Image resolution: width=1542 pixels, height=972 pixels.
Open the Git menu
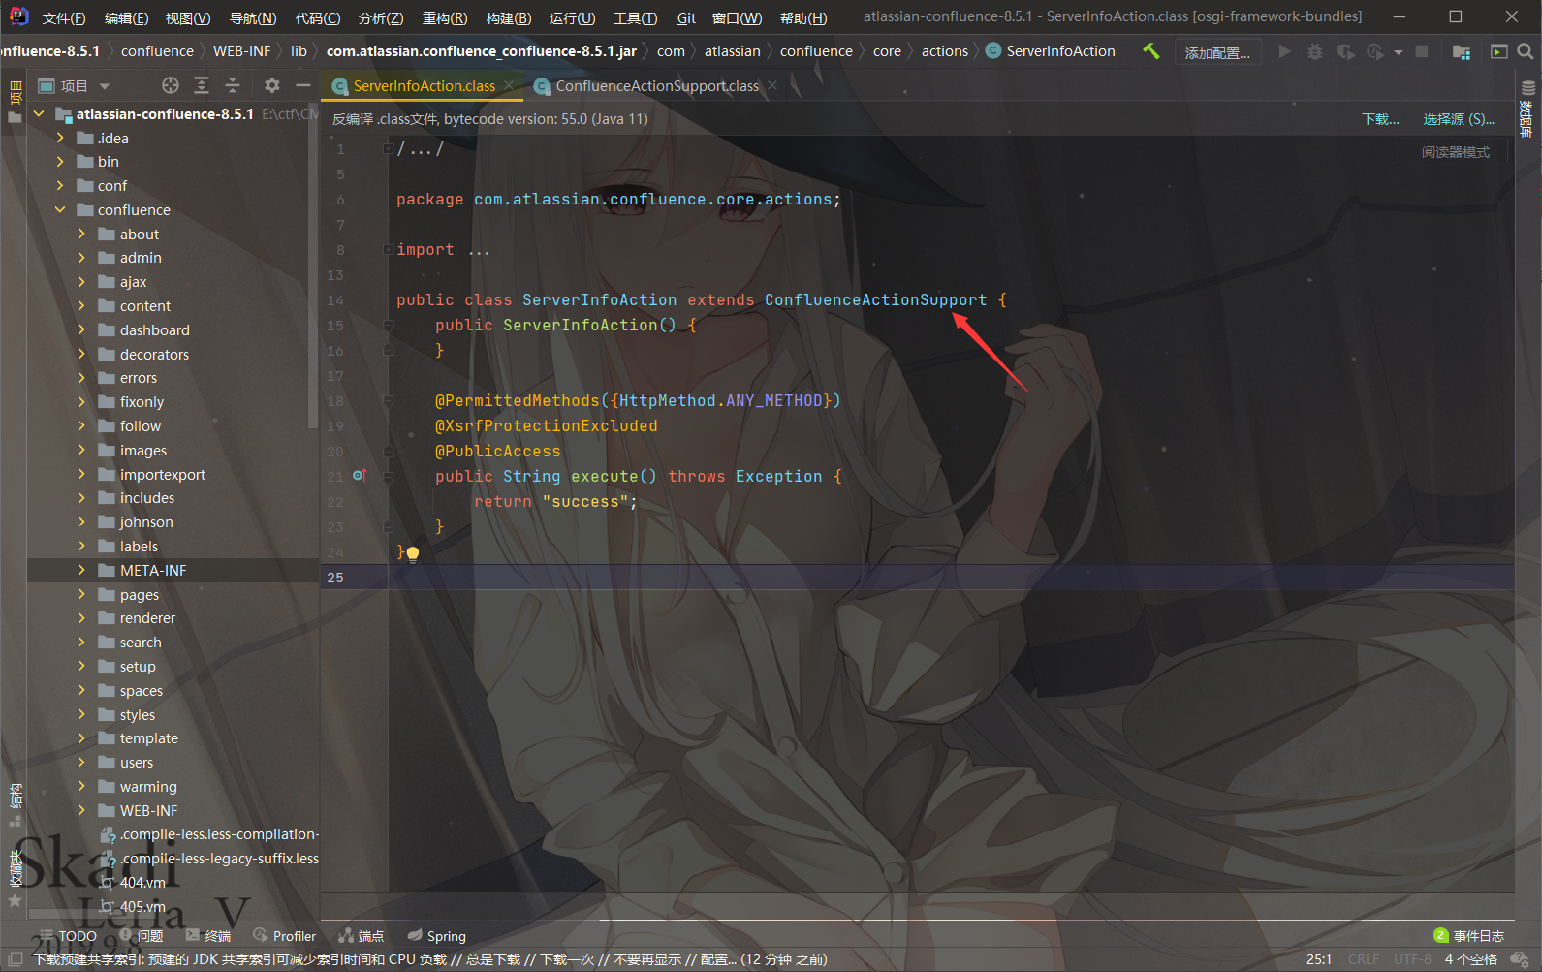click(x=686, y=17)
